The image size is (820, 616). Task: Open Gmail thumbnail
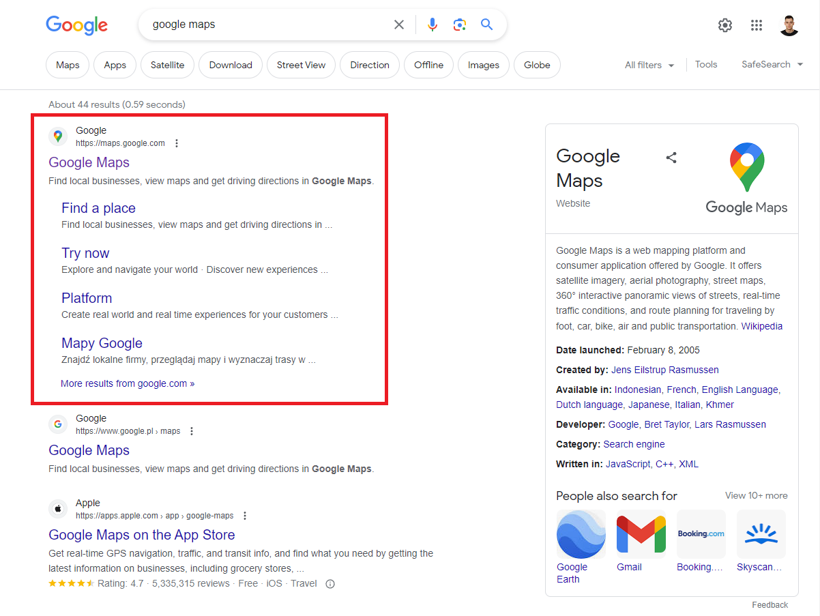point(641,534)
